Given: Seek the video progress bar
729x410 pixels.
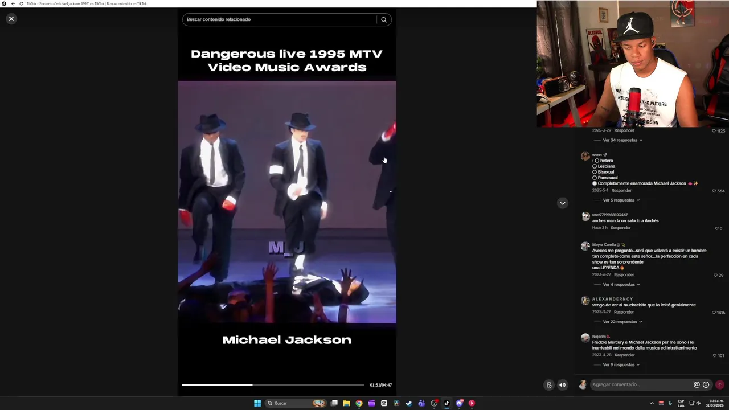Looking at the screenshot, I should click(273, 385).
